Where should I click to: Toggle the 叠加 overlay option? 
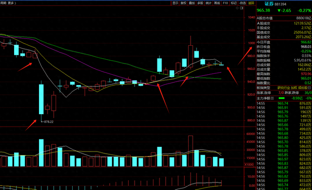tap(192, 3)
